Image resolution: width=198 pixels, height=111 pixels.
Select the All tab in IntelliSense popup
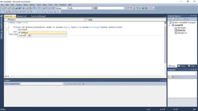pyautogui.click(x=29, y=35)
